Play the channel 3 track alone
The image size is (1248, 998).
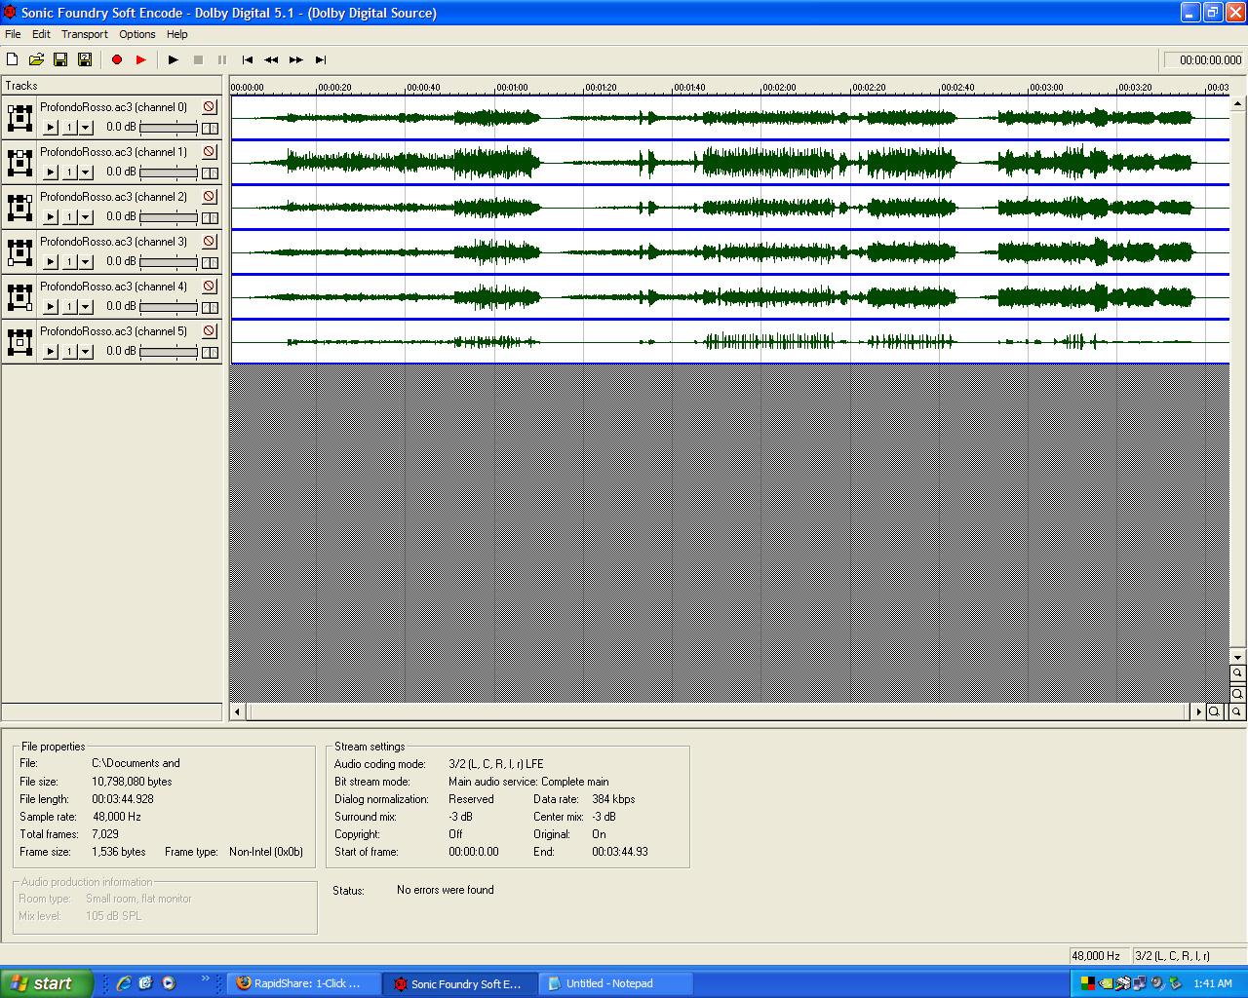click(52, 262)
